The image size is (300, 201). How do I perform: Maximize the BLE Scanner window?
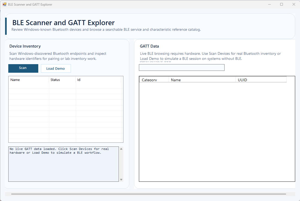[282, 4]
